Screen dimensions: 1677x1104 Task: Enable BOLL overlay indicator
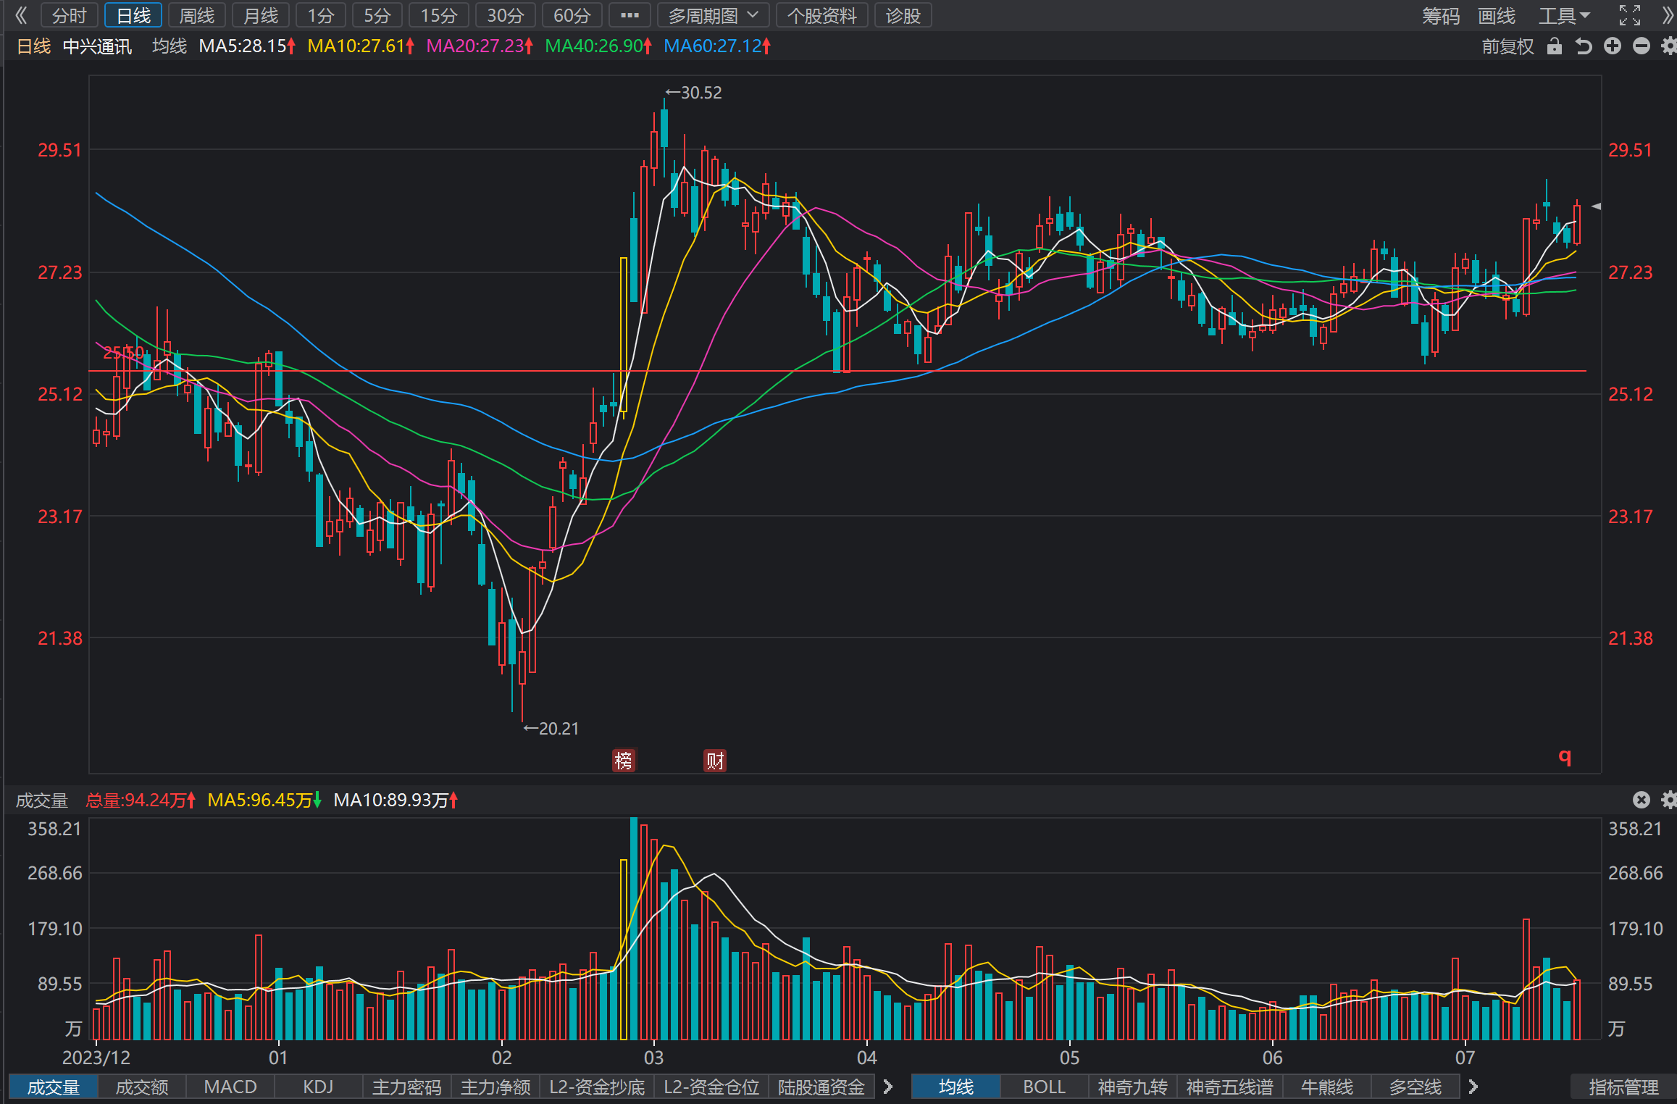1044,1087
